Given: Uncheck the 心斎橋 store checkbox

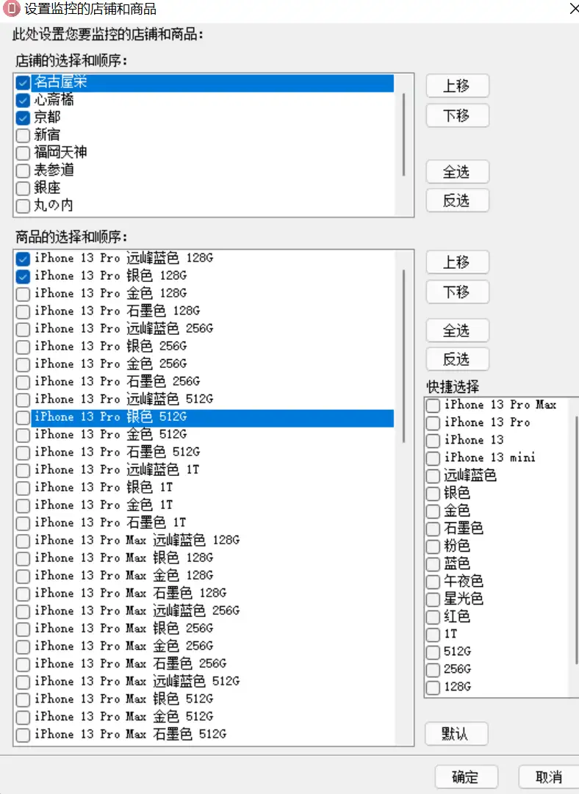Looking at the screenshot, I should (23, 101).
